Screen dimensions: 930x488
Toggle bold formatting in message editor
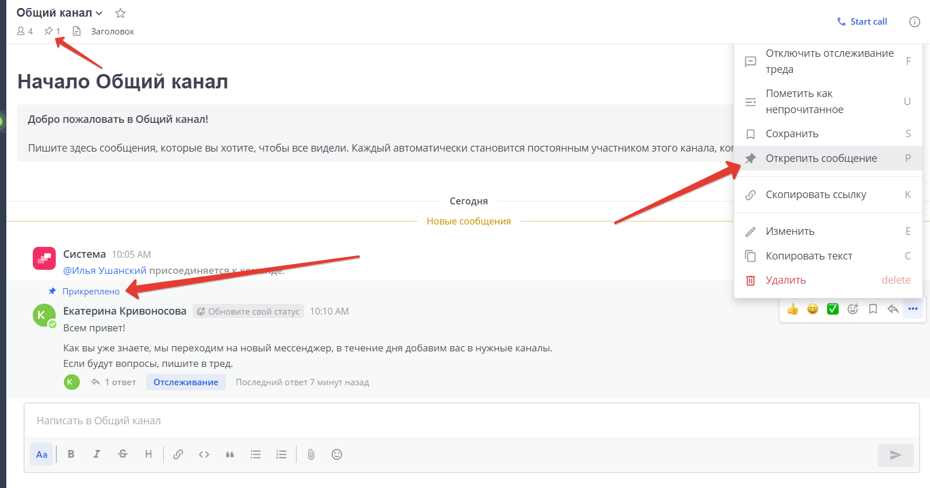click(x=71, y=454)
